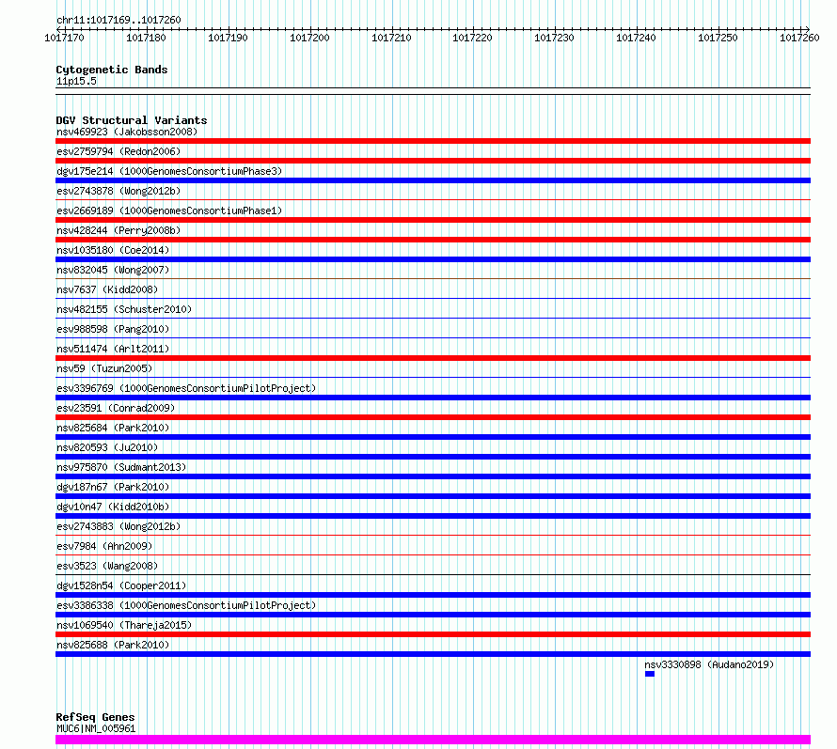The width and height of the screenshot is (837, 749).
Task: Click ruler position 1017240
Action: pos(636,38)
